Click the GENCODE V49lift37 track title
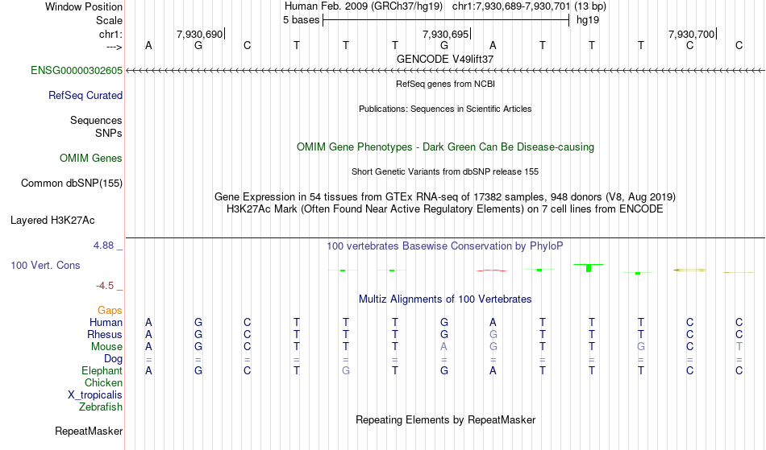The image size is (766, 450). 445,59
